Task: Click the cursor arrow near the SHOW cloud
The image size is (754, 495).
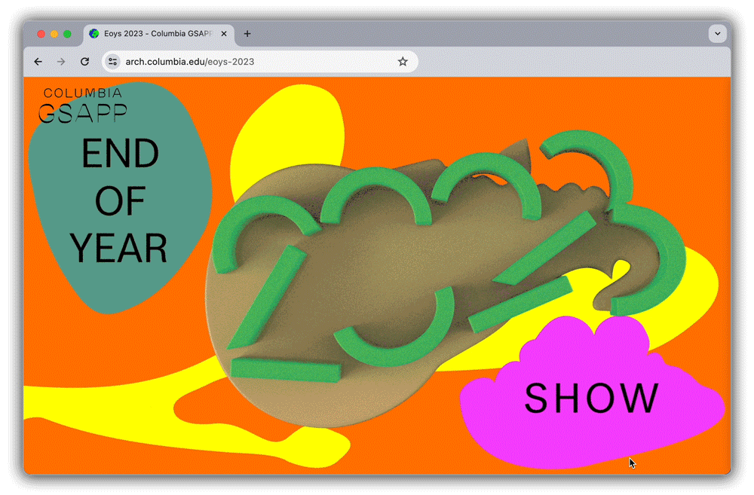Action: click(631, 463)
